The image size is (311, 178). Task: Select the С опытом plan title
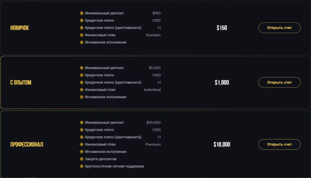[21, 82]
